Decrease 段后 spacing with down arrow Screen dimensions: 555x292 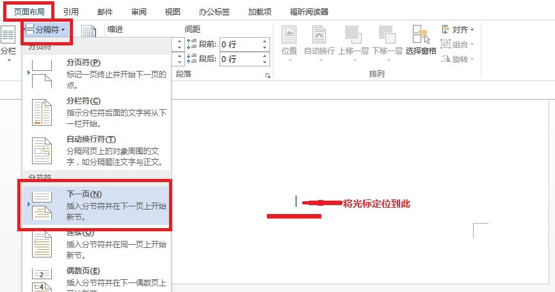(x=265, y=62)
